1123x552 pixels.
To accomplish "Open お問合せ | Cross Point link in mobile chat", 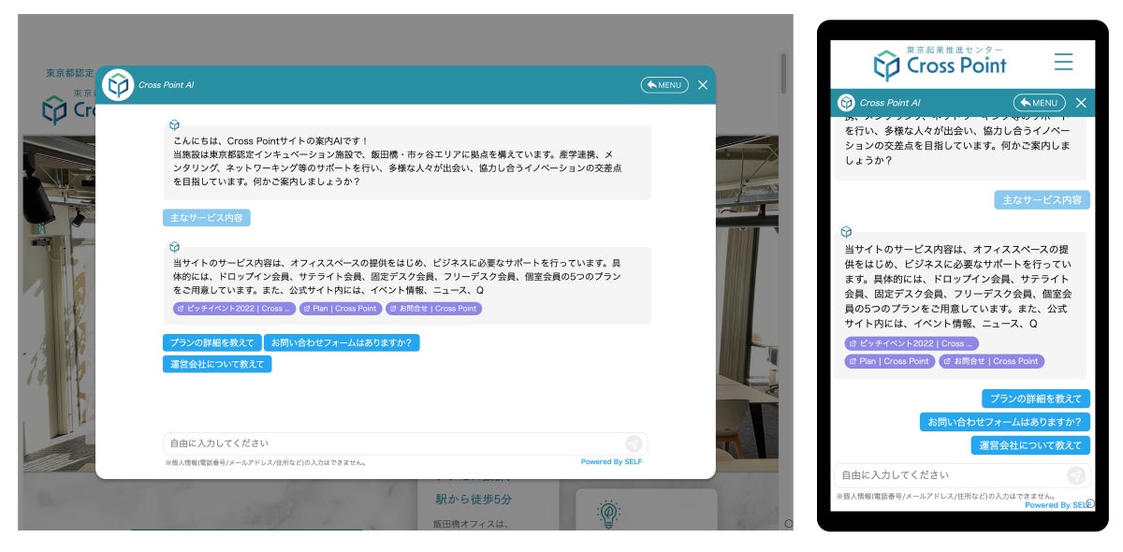I will pos(992,361).
